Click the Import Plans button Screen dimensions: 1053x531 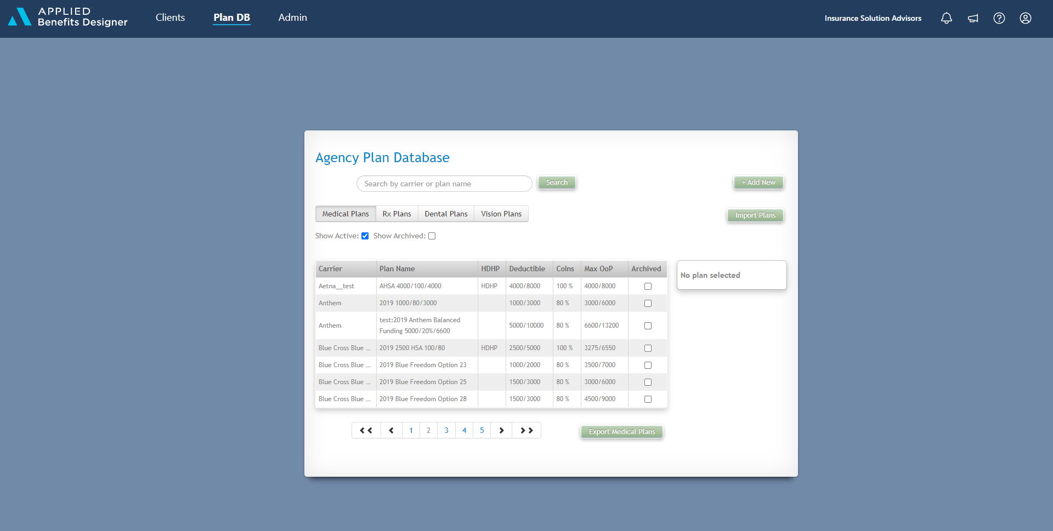click(x=755, y=215)
